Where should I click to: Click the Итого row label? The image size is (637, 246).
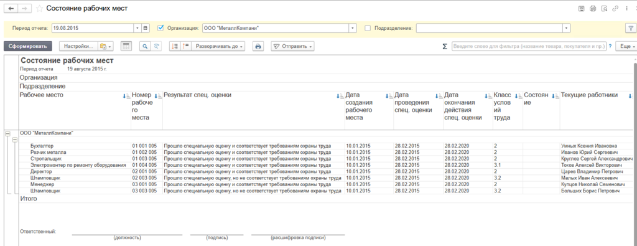[x=29, y=199]
